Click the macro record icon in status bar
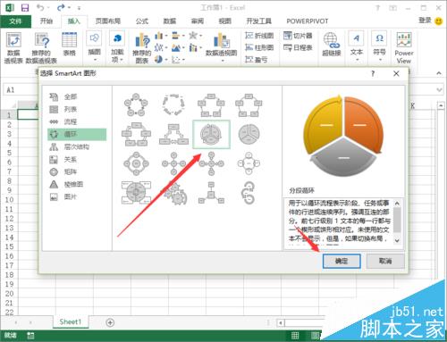 tap(30, 336)
